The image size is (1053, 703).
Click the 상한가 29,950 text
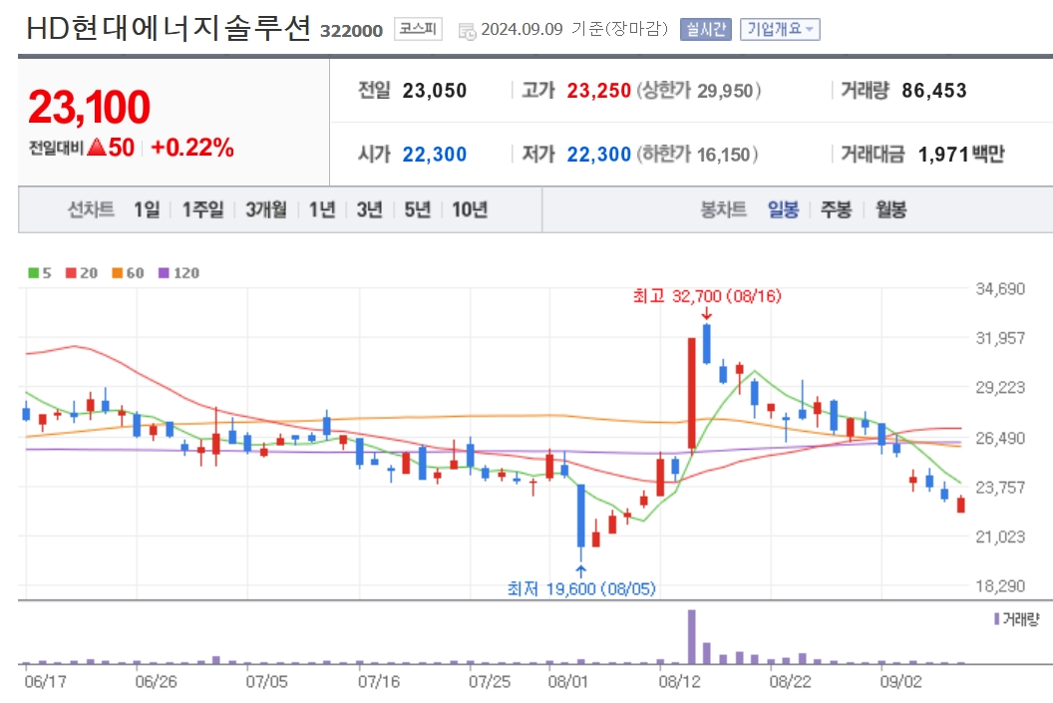point(698,90)
